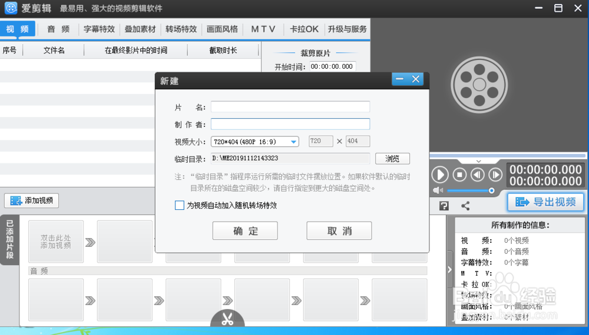Screen dimensions: 589x335
Task: Open the 转场特效 tab
Action: click(x=181, y=29)
